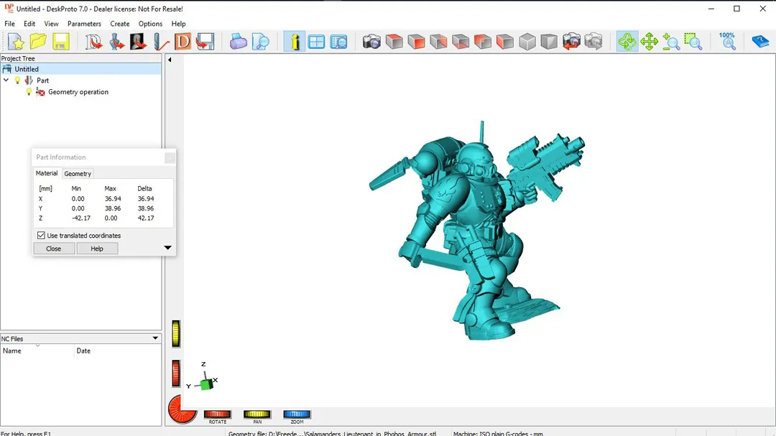Image resolution: width=776 pixels, height=436 pixels.
Task: Click the Z Min value -42.17
Action: [x=81, y=218]
